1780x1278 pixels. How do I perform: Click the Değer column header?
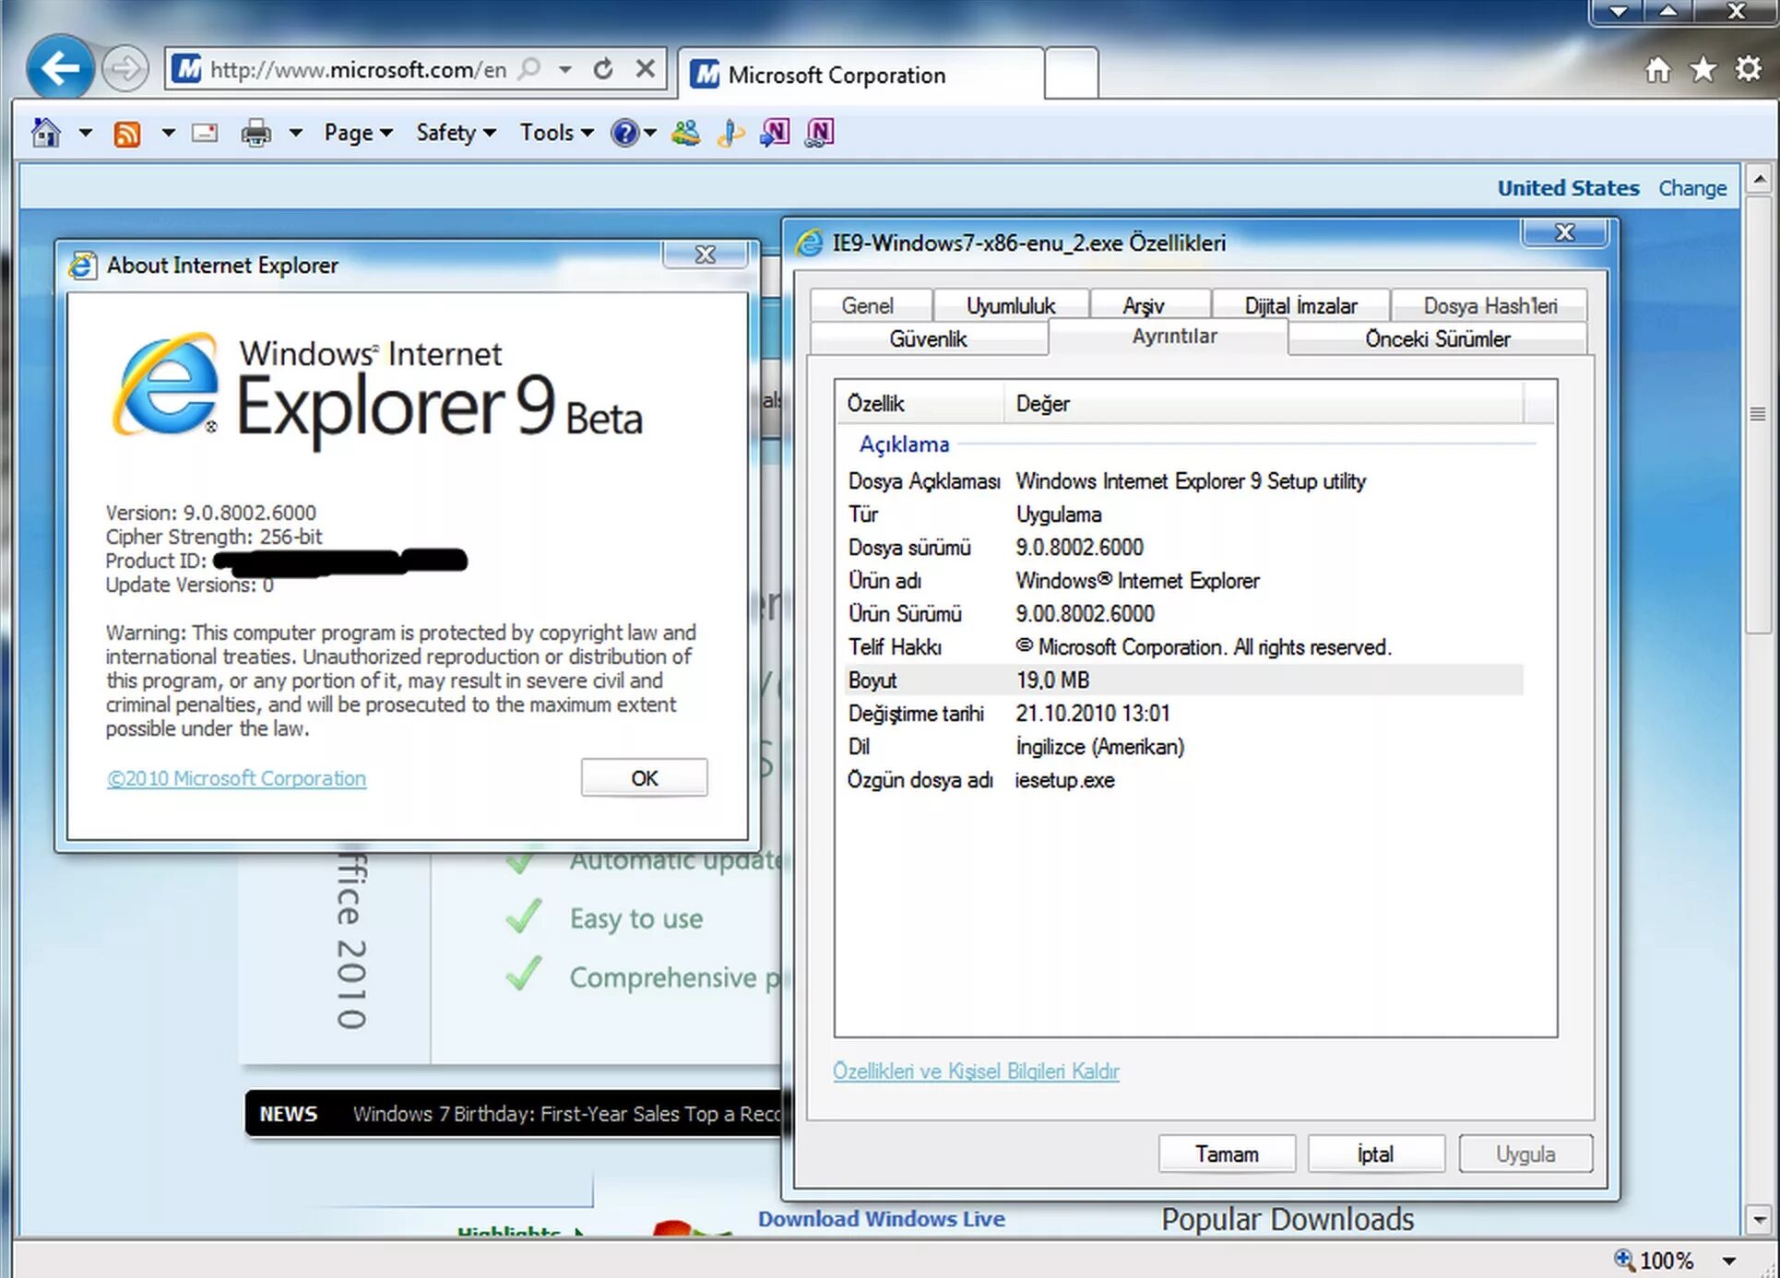coord(1264,403)
